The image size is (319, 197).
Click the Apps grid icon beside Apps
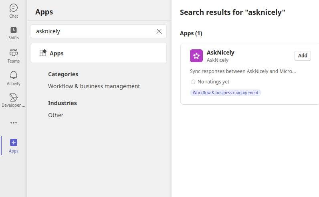(x=43, y=53)
